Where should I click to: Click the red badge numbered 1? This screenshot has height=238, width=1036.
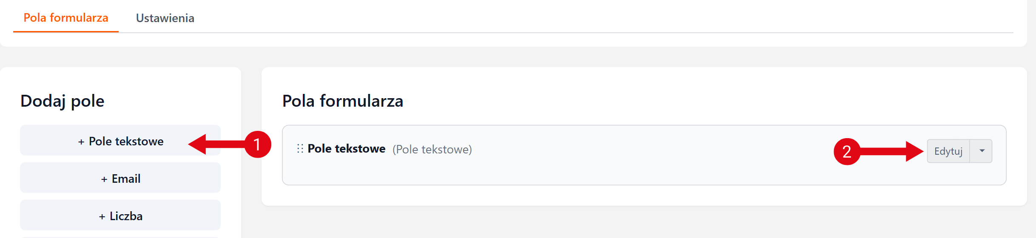coord(258,144)
